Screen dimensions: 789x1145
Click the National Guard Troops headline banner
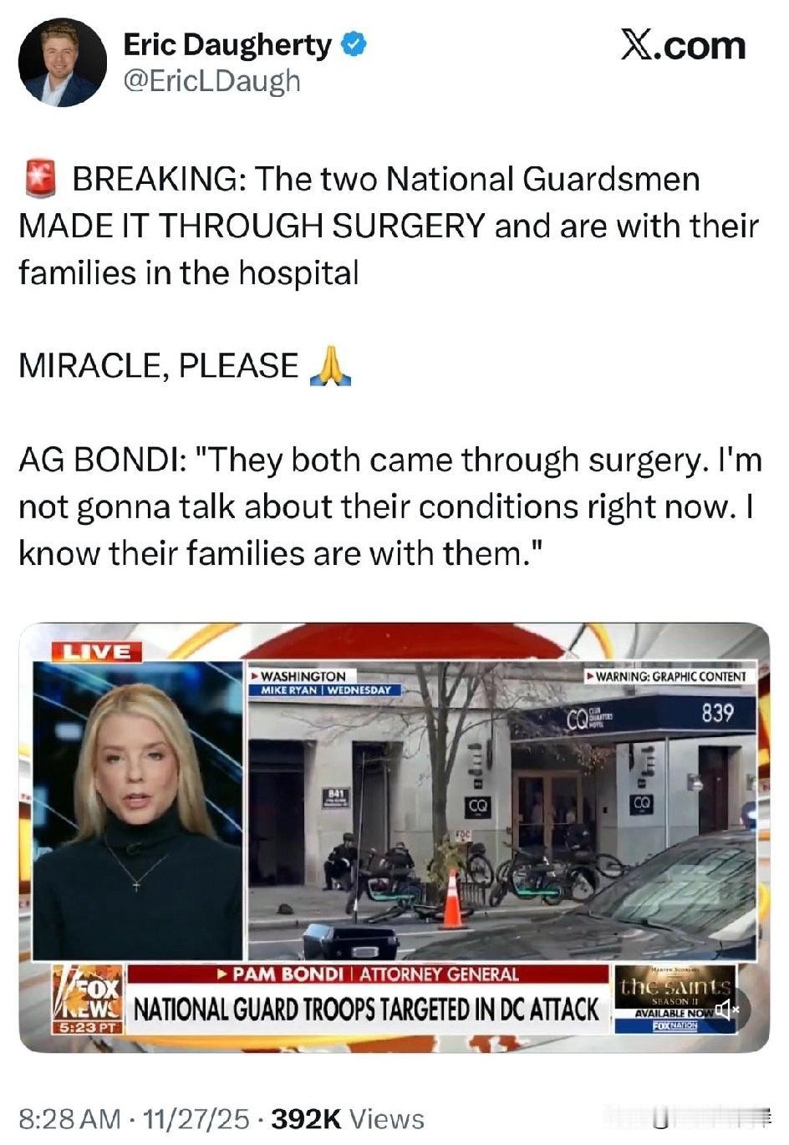pyautogui.click(x=367, y=1009)
